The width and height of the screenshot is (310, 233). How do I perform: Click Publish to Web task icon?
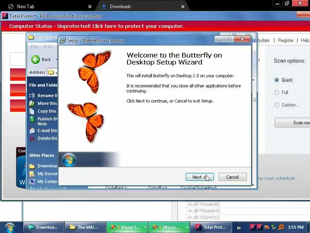(32, 119)
